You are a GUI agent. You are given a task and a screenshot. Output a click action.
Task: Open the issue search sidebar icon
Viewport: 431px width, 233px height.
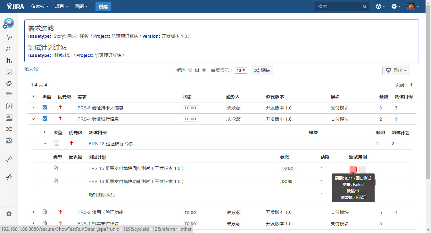tap(9, 49)
